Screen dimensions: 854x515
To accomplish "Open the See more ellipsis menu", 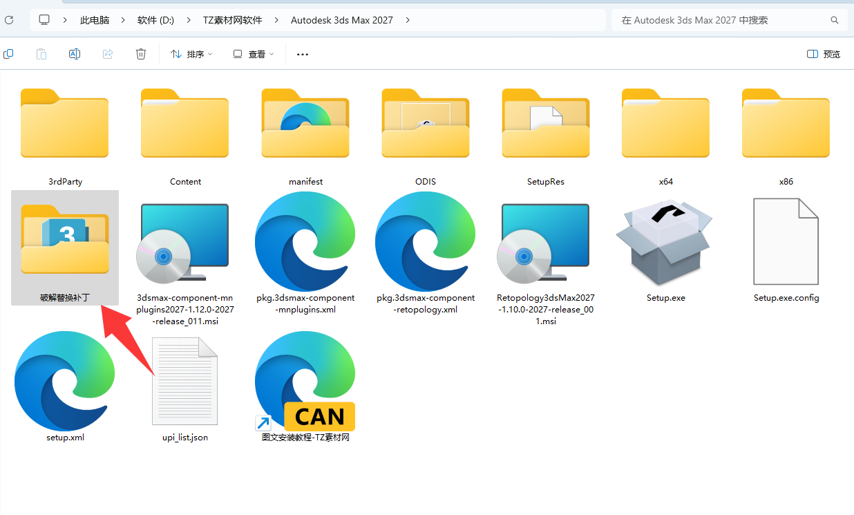I will coord(302,54).
